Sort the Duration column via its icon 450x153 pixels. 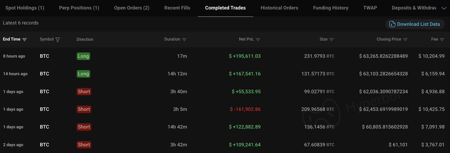(184, 39)
